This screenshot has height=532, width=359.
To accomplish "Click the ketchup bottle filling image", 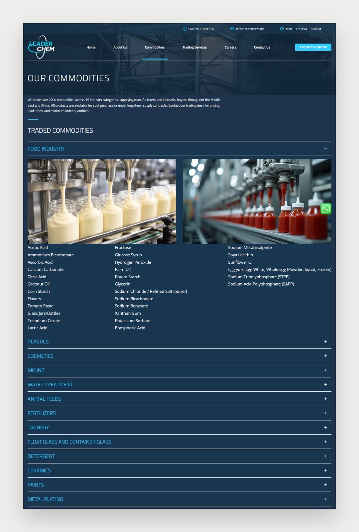I will pyautogui.click(x=257, y=201).
